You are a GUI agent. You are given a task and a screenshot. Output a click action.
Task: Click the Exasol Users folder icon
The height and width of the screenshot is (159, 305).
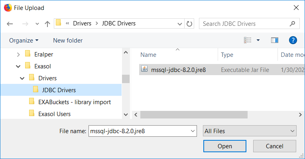[32, 113]
